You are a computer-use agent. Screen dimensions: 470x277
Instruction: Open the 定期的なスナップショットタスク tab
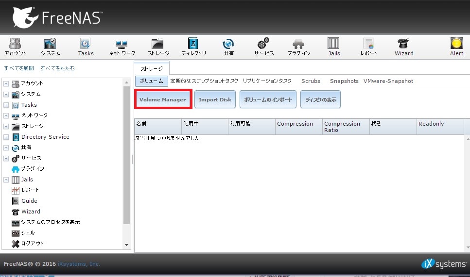[204, 81]
